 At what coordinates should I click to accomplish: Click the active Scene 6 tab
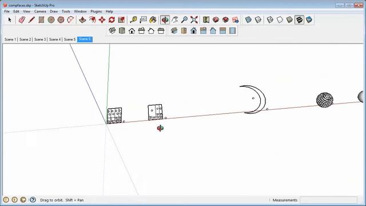pyautogui.click(x=85, y=39)
